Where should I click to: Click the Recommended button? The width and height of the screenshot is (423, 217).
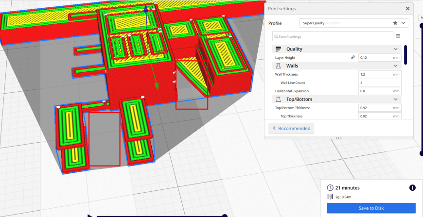(291, 128)
